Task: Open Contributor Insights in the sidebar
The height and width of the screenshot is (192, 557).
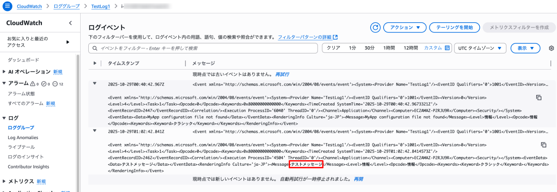Action: point(29,167)
